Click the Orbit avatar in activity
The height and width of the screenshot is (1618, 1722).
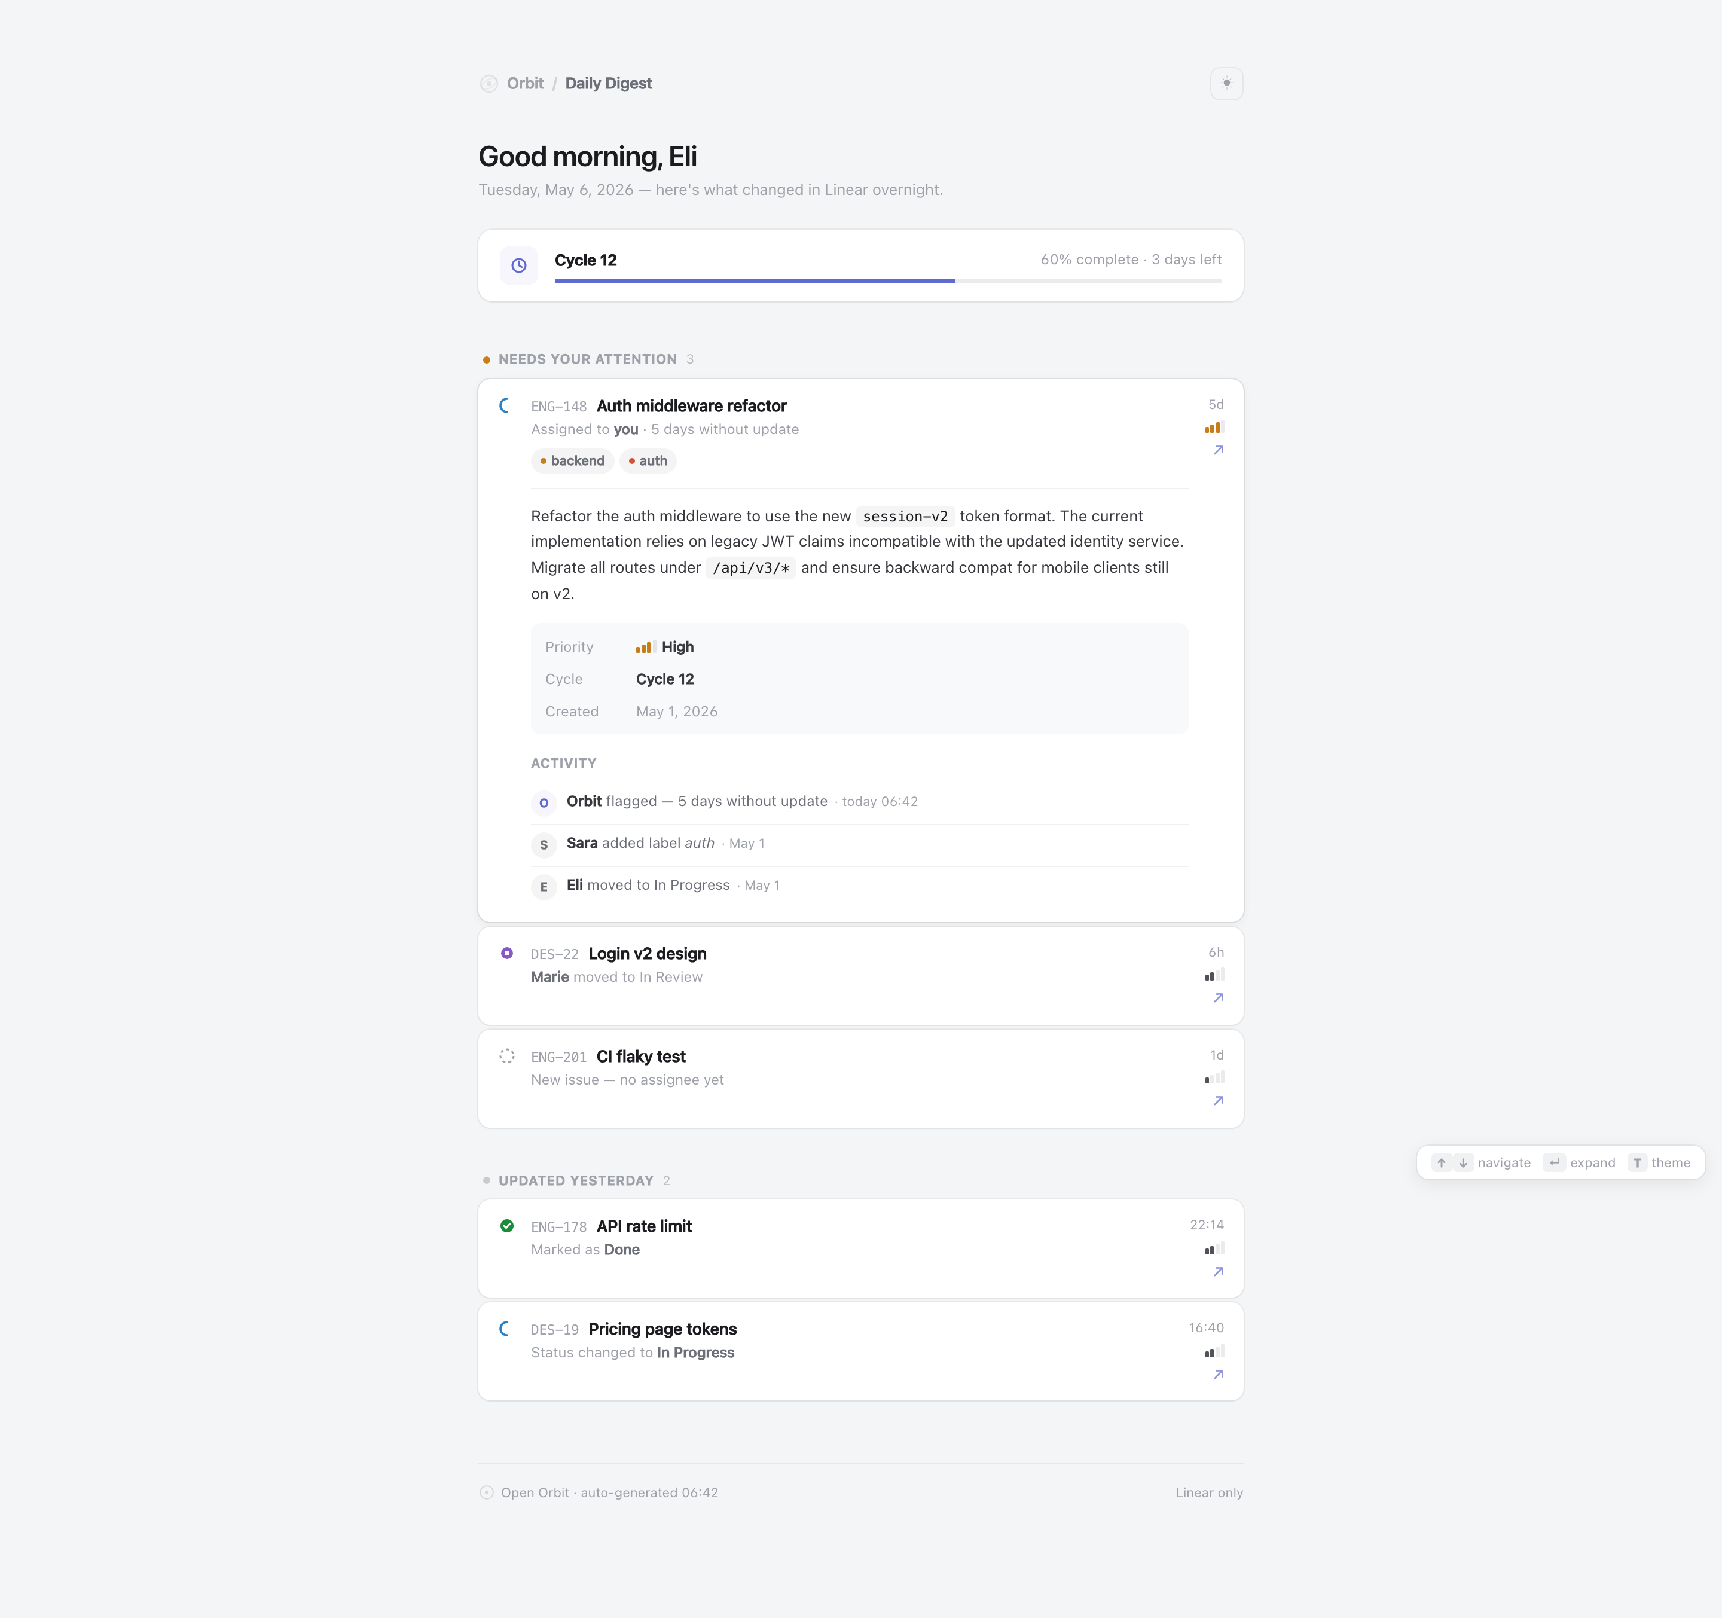point(543,803)
